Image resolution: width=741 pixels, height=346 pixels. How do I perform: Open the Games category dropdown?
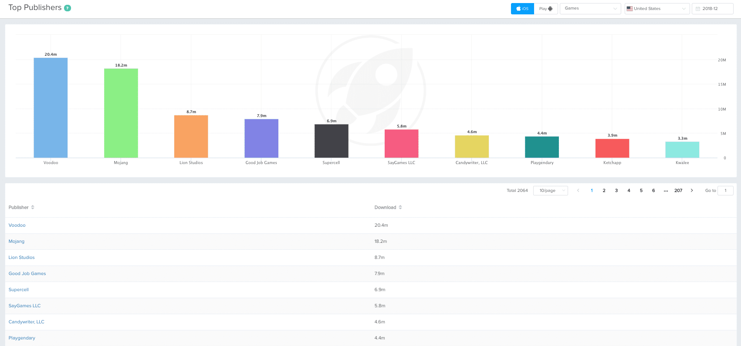[x=590, y=9]
